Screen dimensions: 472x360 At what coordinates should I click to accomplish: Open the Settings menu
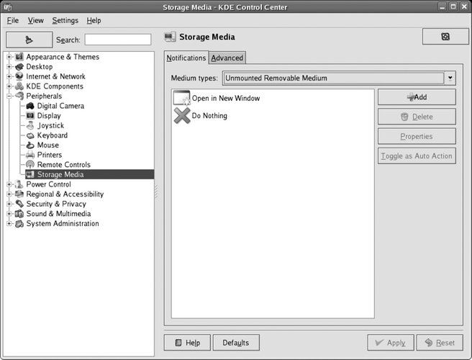pos(65,21)
